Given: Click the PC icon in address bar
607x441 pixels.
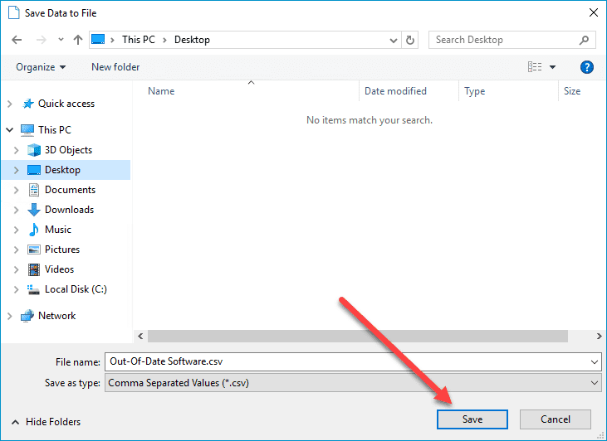Looking at the screenshot, I should click(98, 40).
